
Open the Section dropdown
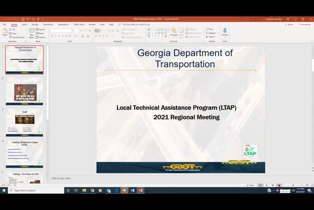pos(41,37)
